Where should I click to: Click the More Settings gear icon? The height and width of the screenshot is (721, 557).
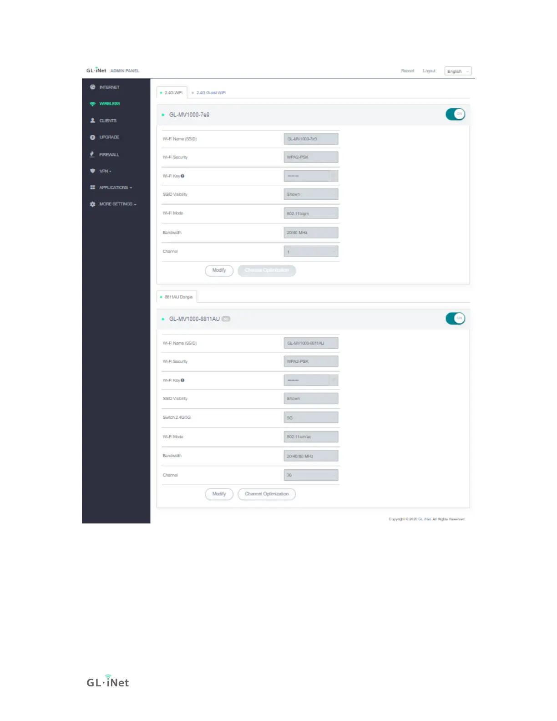[92, 204]
